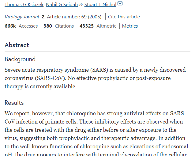
Task: Click the Abstract section heading
Action: point(17,45)
